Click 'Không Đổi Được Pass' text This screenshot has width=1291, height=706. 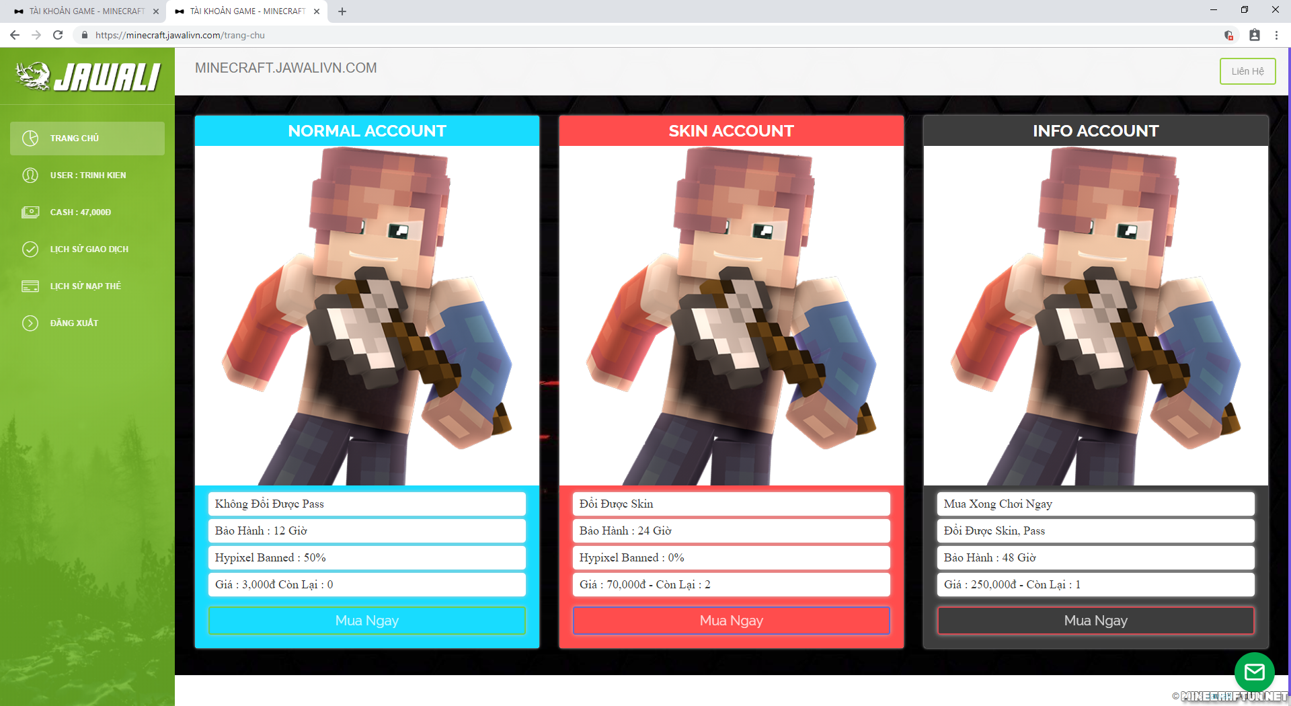269,504
